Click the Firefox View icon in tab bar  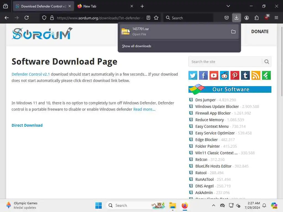pyautogui.click(x=6, y=6)
